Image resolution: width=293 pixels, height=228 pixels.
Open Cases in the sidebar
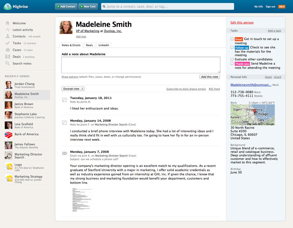(x=17, y=50)
